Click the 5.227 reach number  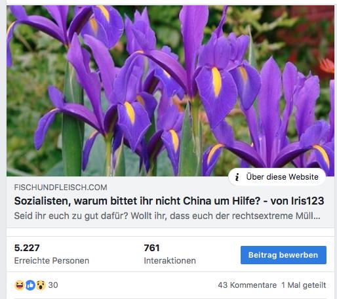(x=27, y=248)
